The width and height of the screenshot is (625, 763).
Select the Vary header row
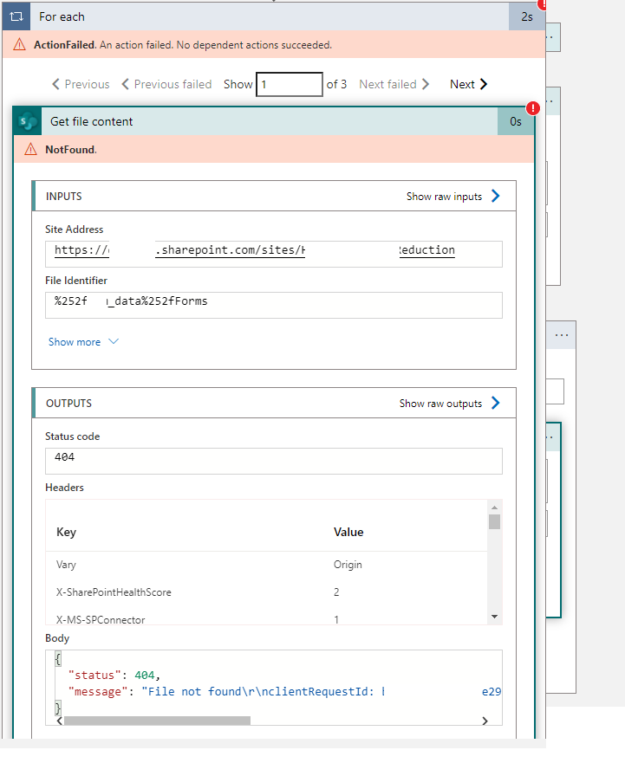coord(266,565)
